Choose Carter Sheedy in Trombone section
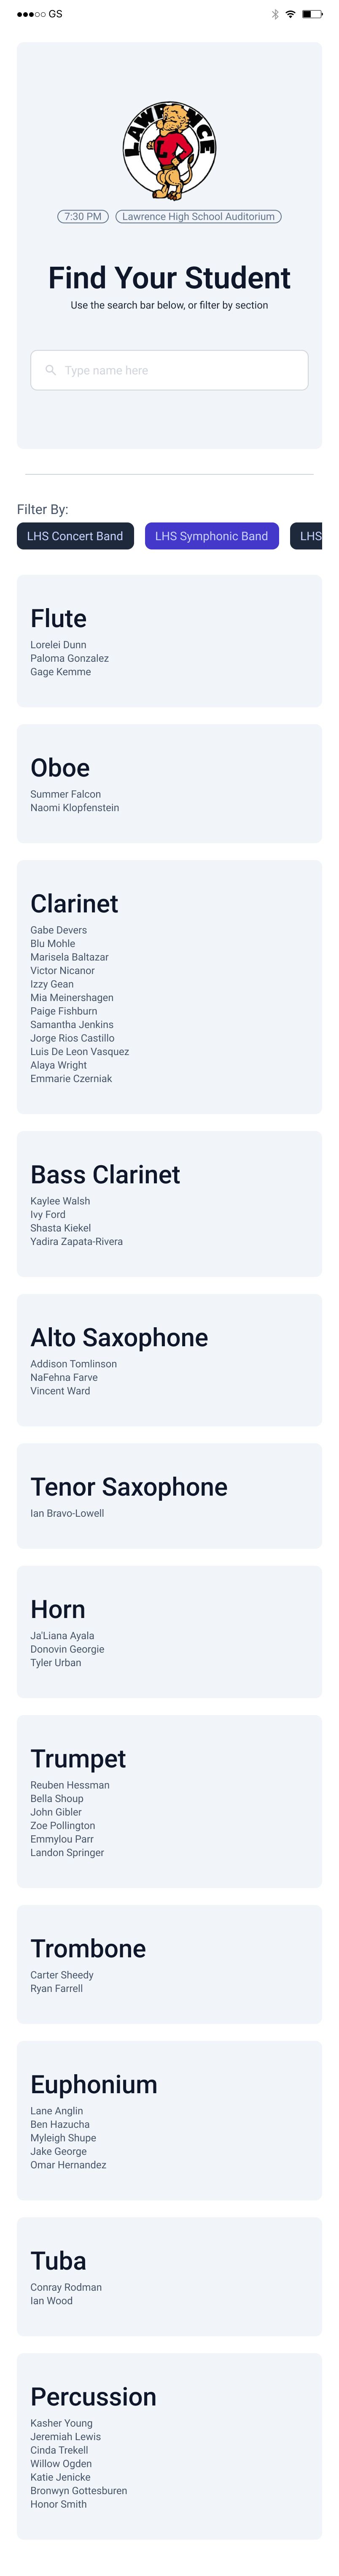Viewport: 339px width, 2576px height. pyautogui.click(x=62, y=1975)
